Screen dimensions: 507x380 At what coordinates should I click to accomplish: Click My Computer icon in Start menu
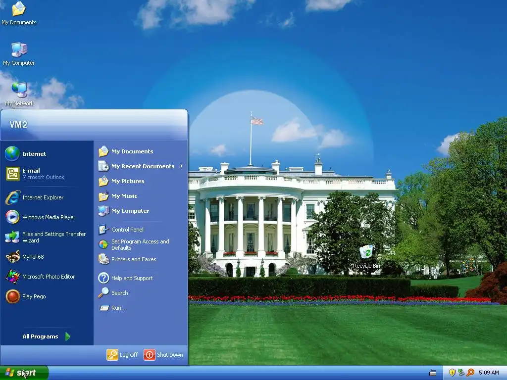point(103,211)
